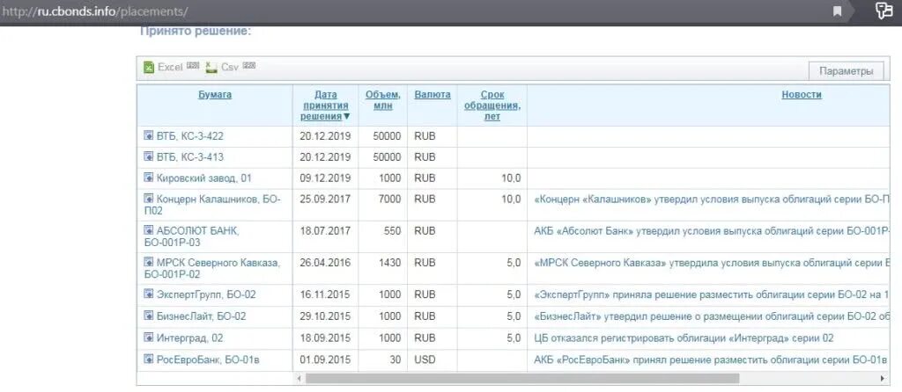The width and height of the screenshot is (902, 392).
Task: Click the bookmark icon in address bar
Action: pos(838,11)
